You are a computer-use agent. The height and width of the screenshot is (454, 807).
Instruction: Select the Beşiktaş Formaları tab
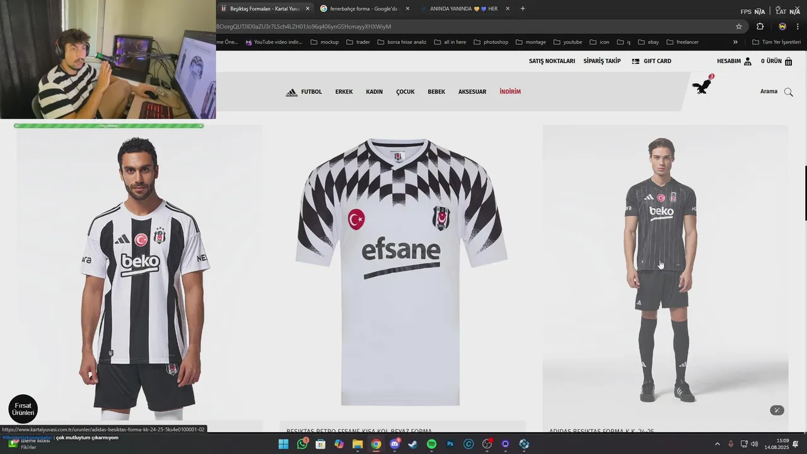pos(265,9)
